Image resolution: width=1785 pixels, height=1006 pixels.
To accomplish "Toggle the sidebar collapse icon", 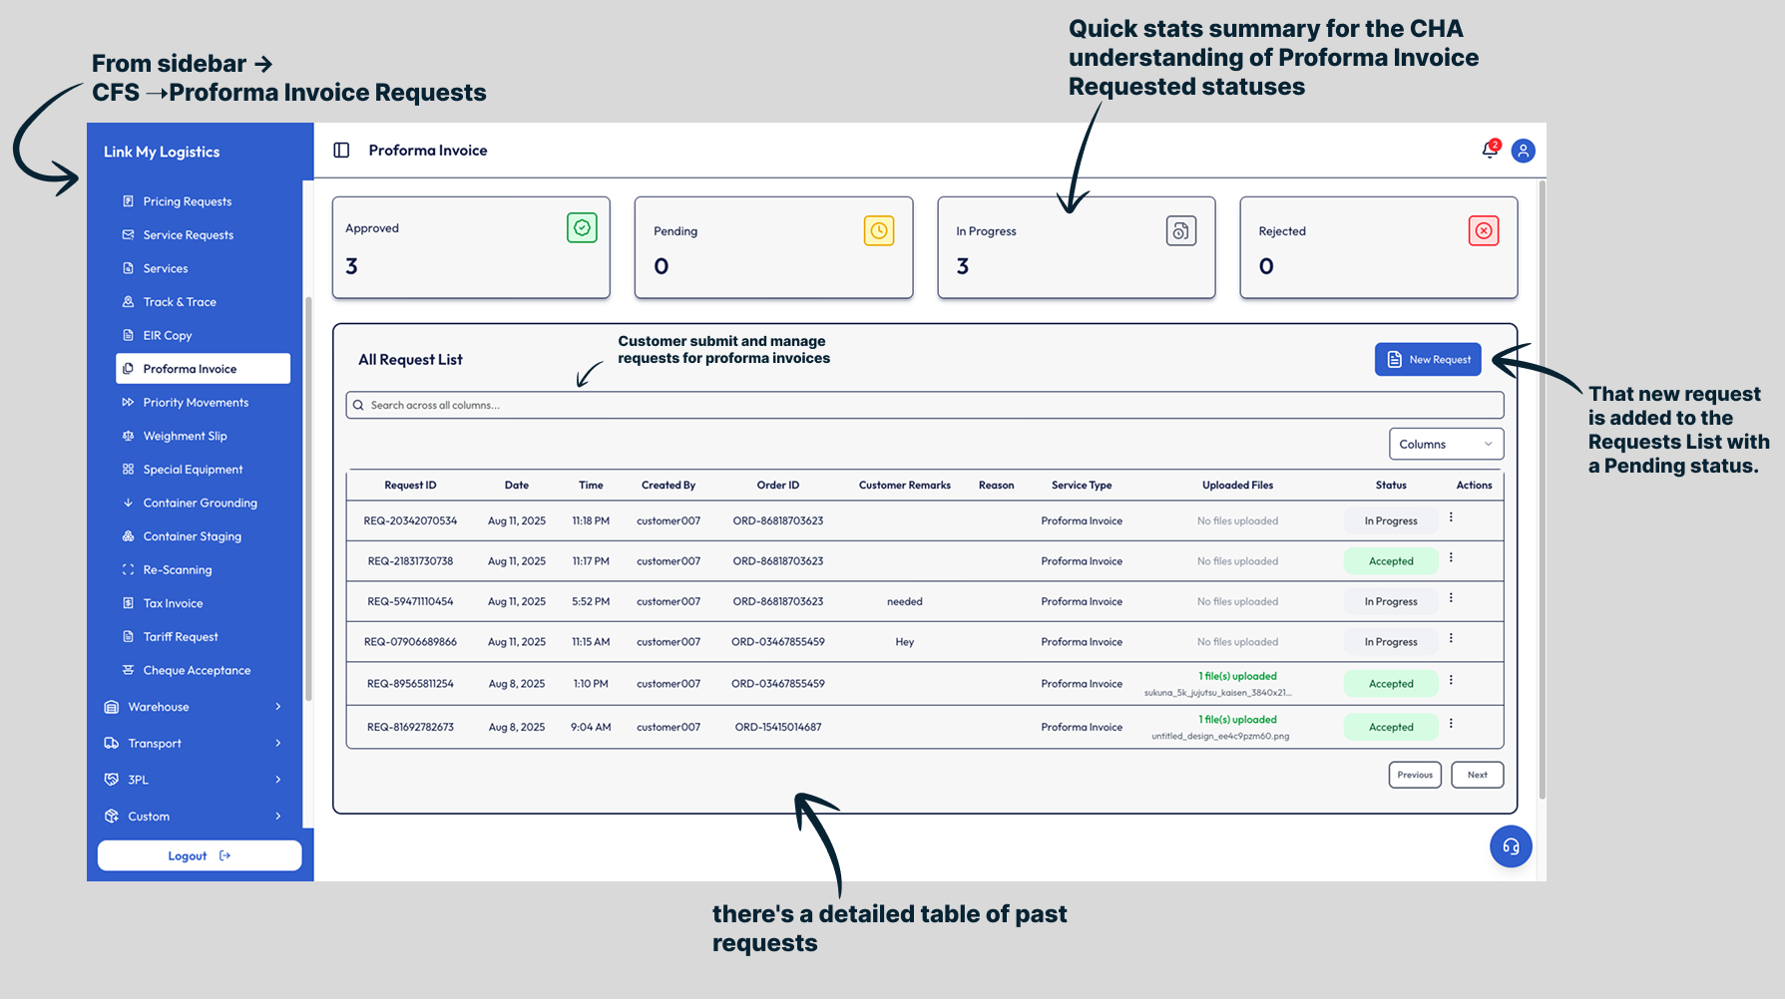I will pyautogui.click(x=341, y=151).
